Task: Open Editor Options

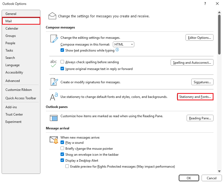Action: (x=199, y=37)
